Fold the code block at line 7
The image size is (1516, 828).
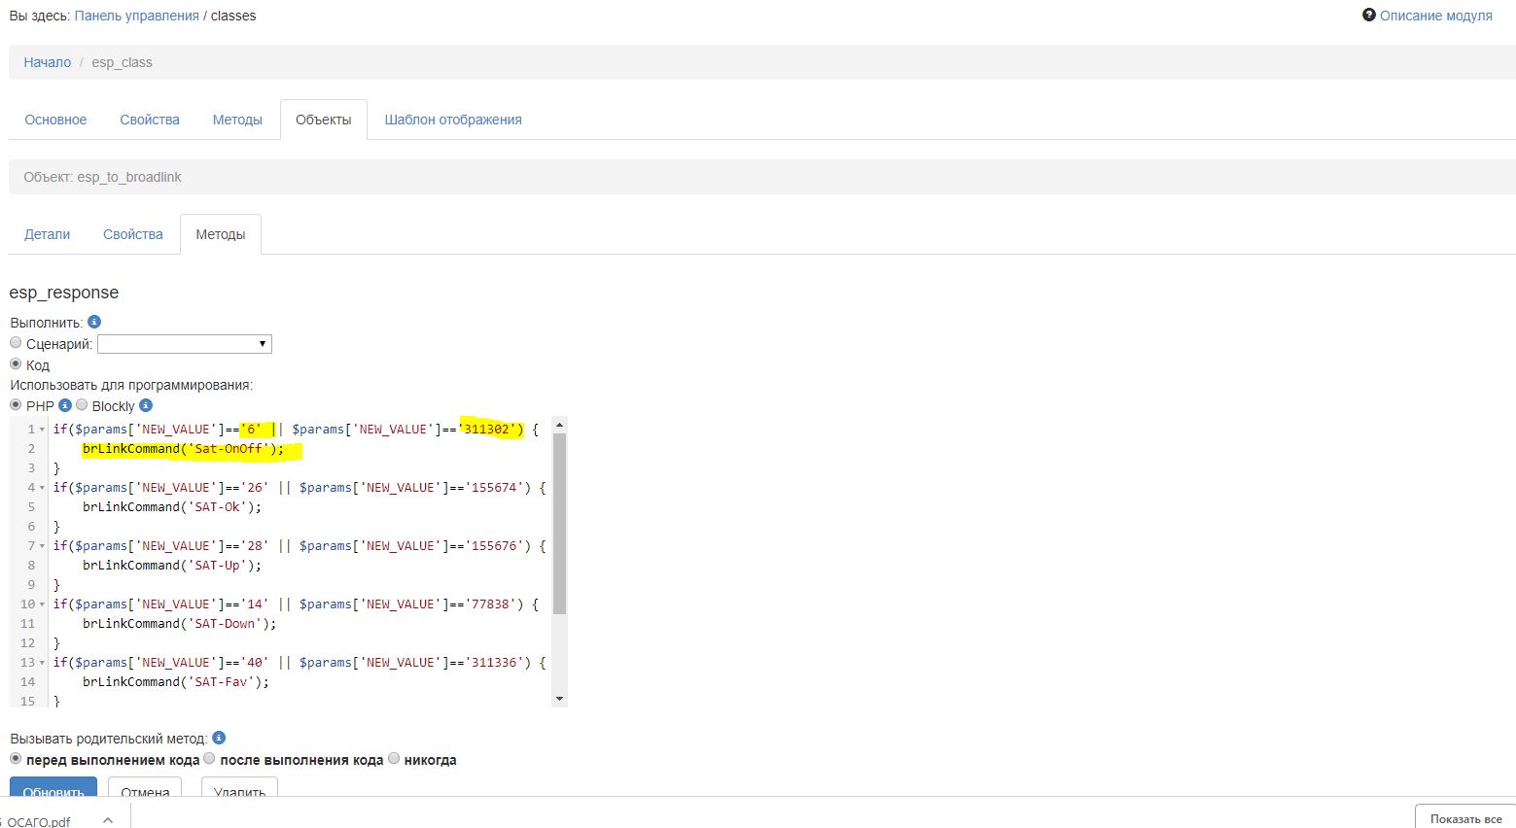(x=42, y=546)
